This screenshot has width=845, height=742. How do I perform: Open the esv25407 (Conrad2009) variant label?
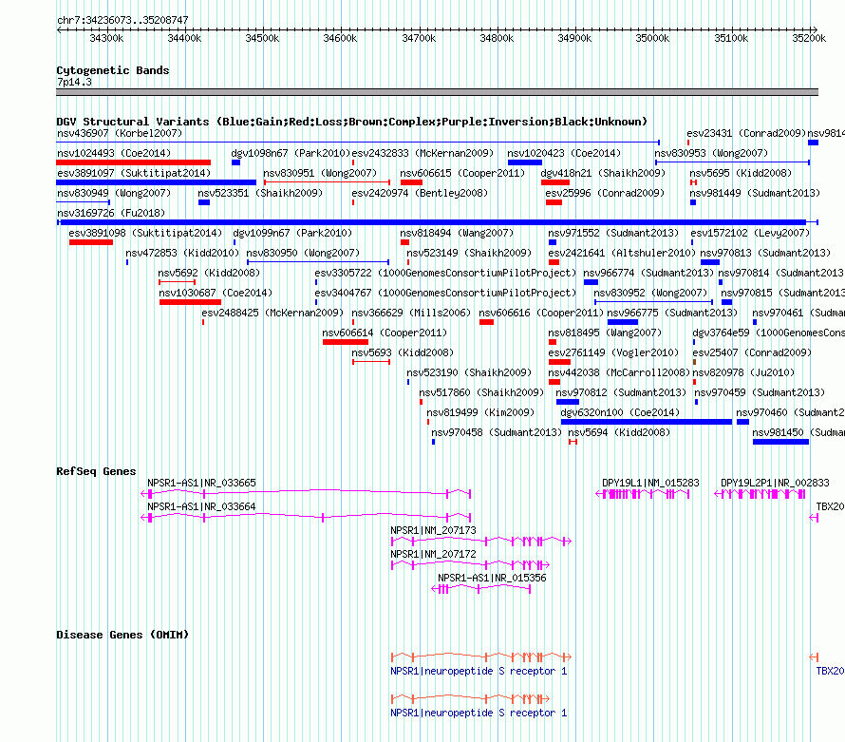(x=752, y=352)
